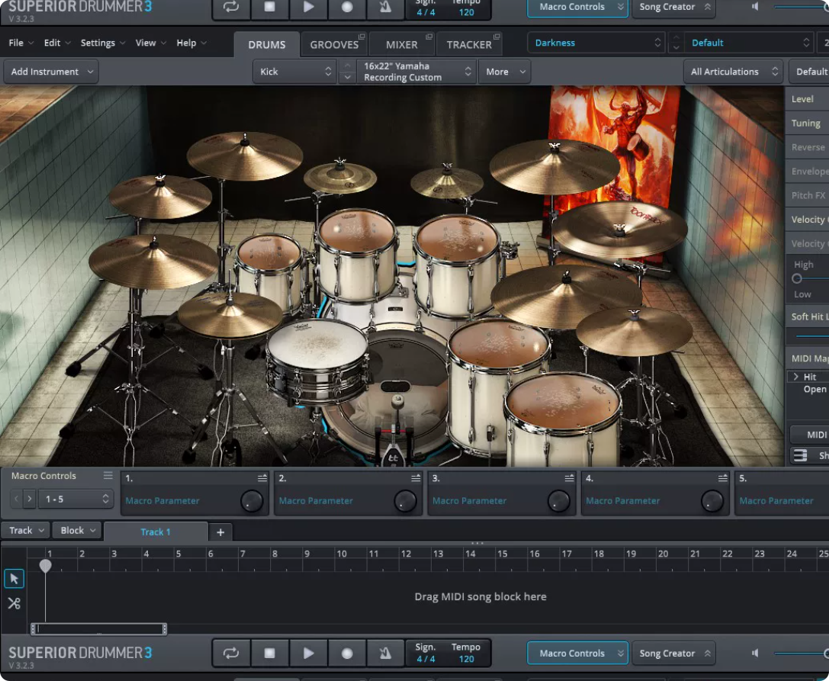This screenshot has height=681, width=829.
Task: Open the 1 - 5 macro range dropdown
Action: 76,499
